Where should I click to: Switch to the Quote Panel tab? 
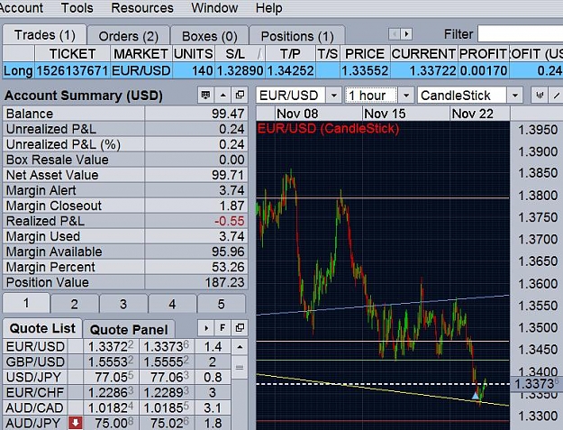click(129, 329)
